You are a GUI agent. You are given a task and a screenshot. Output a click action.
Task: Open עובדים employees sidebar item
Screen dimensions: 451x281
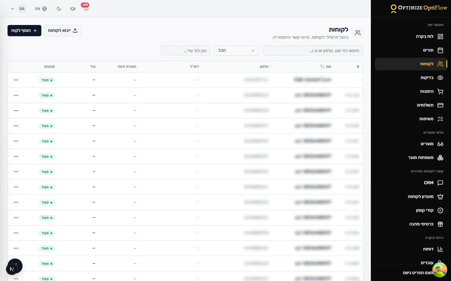coord(411,262)
